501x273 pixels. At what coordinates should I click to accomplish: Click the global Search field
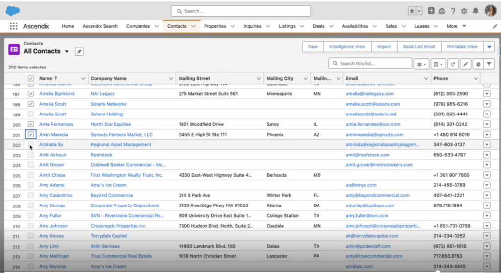[x=241, y=11]
